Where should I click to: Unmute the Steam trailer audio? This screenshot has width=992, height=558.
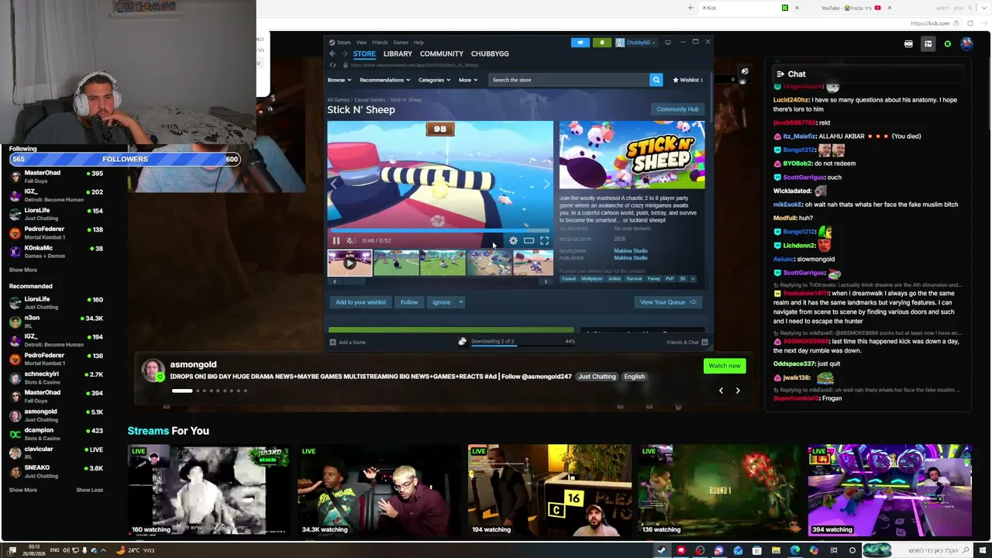(x=350, y=240)
